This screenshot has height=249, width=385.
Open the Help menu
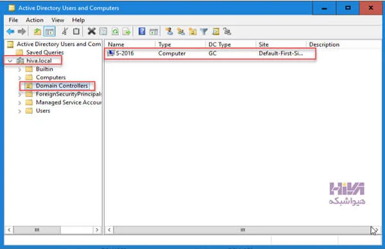pos(78,20)
